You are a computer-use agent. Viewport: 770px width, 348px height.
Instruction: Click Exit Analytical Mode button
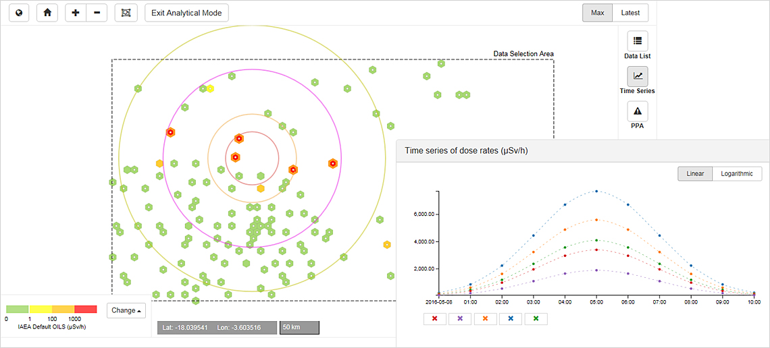pyautogui.click(x=187, y=13)
